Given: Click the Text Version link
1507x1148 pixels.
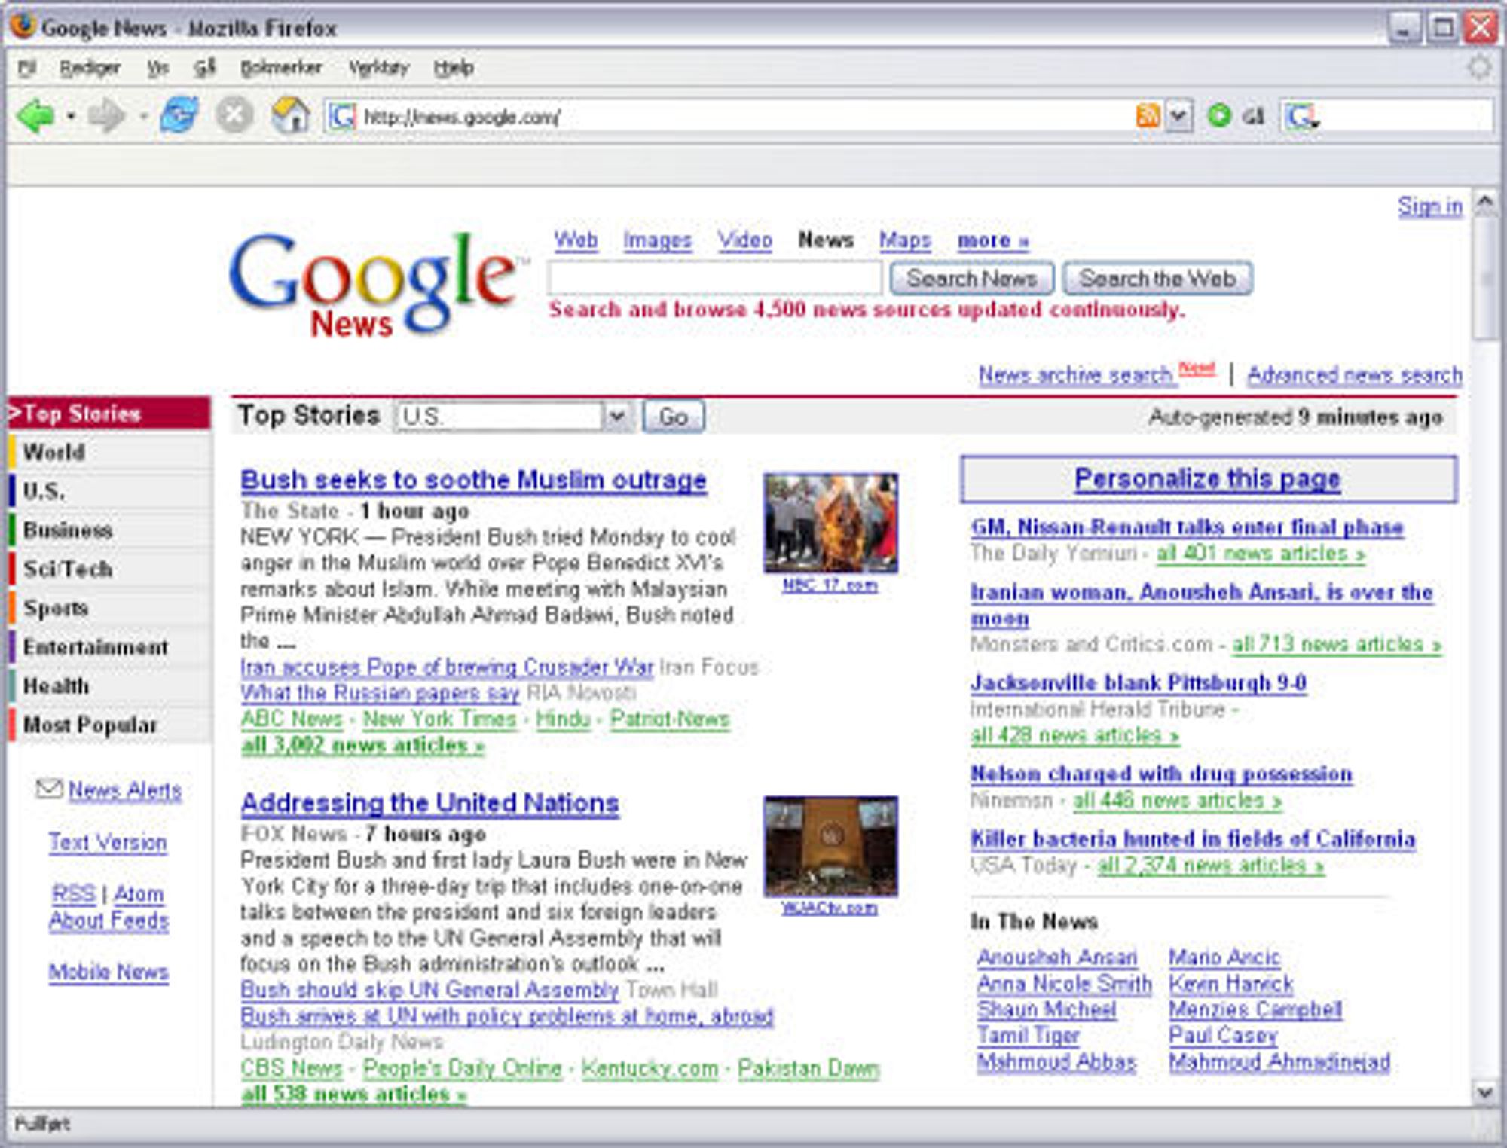Looking at the screenshot, I should point(108,842).
